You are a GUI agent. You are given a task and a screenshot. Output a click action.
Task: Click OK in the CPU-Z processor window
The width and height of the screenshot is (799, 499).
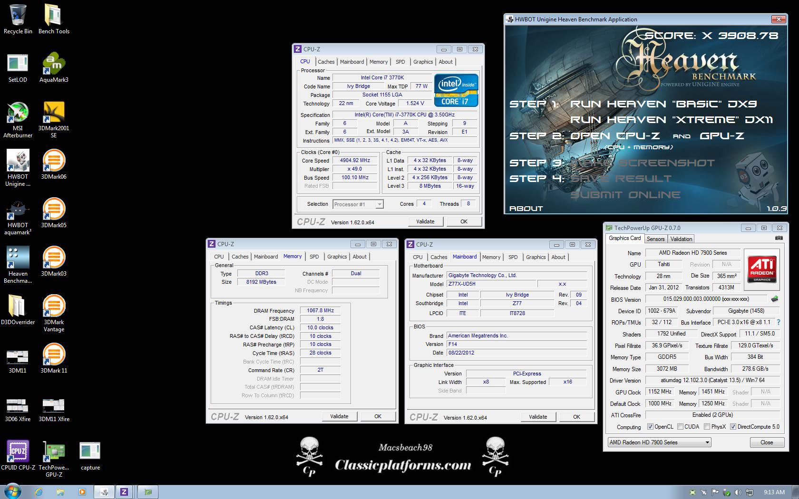pyautogui.click(x=464, y=221)
